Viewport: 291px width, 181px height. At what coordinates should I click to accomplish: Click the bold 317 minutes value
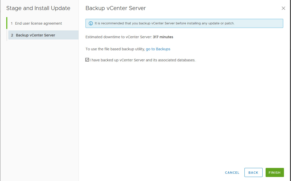tap(163, 37)
